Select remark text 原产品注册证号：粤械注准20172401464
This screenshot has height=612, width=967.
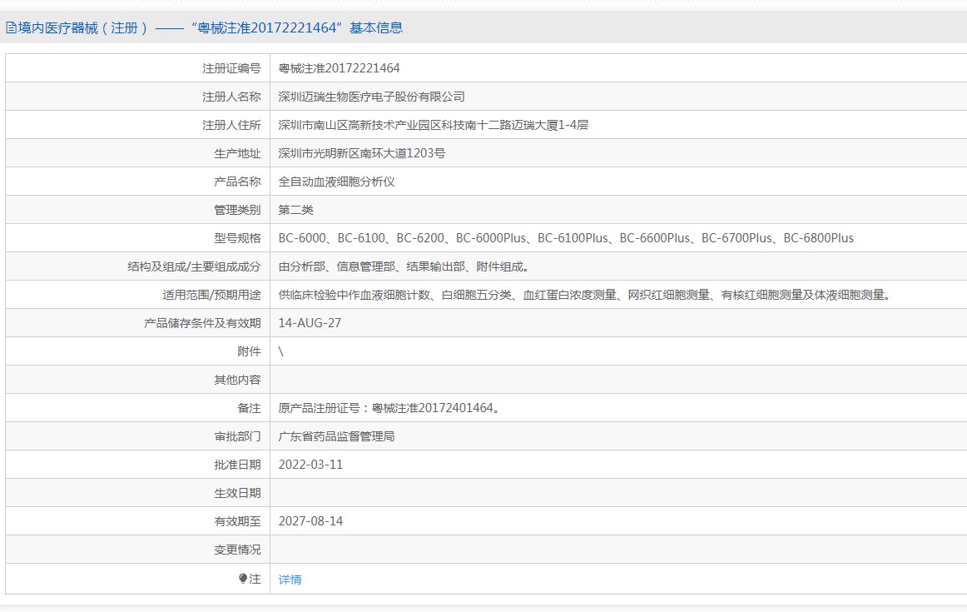(389, 408)
